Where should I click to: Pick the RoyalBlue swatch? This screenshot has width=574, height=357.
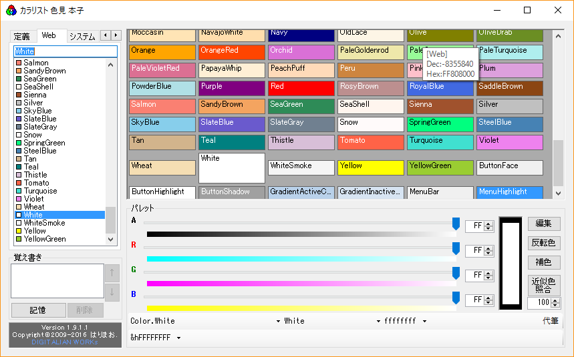click(x=440, y=89)
